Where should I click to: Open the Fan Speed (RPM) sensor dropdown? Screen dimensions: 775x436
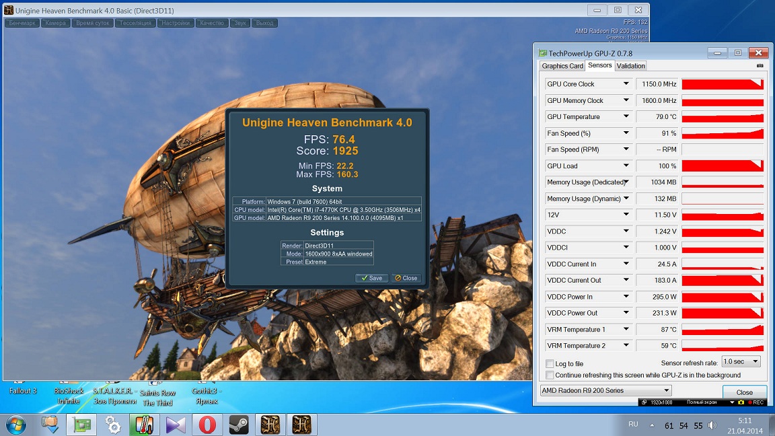[x=626, y=149]
